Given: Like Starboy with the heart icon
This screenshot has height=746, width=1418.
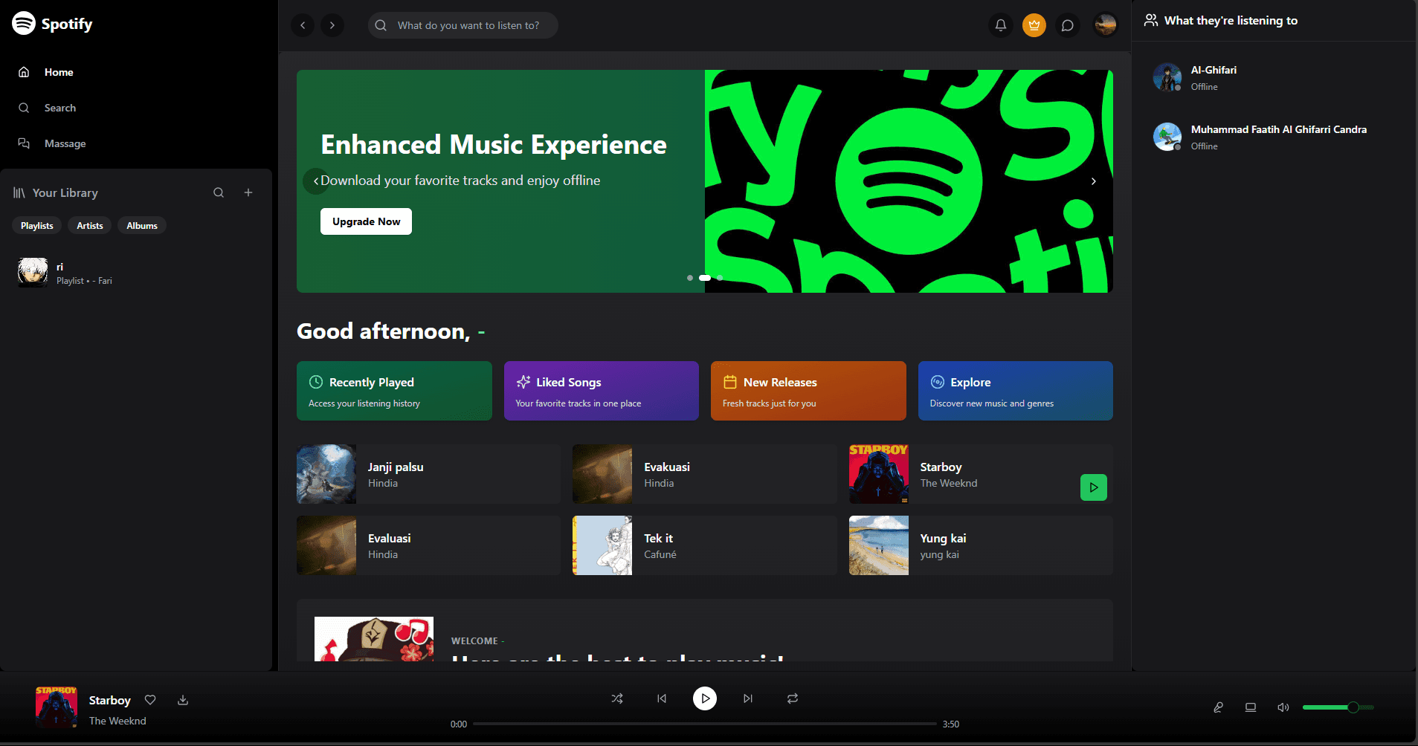Looking at the screenshot, I should click(150, 700).
